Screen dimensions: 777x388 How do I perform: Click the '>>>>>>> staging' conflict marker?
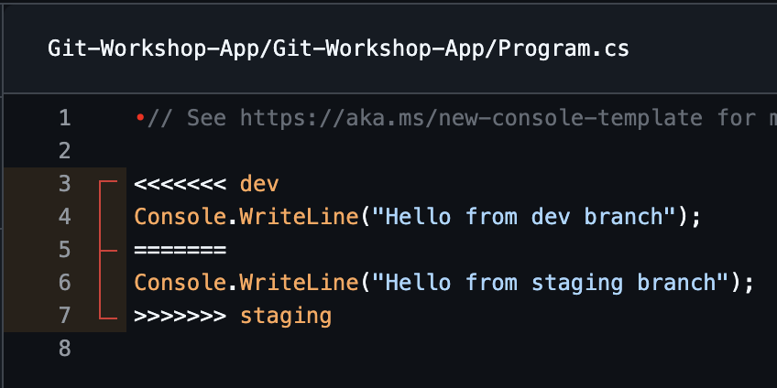click(x=233, y=316)
